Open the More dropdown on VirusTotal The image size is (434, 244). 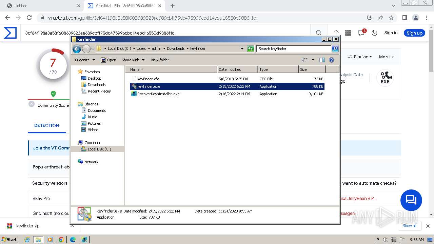pyautogui.click(x=386, y=57)
